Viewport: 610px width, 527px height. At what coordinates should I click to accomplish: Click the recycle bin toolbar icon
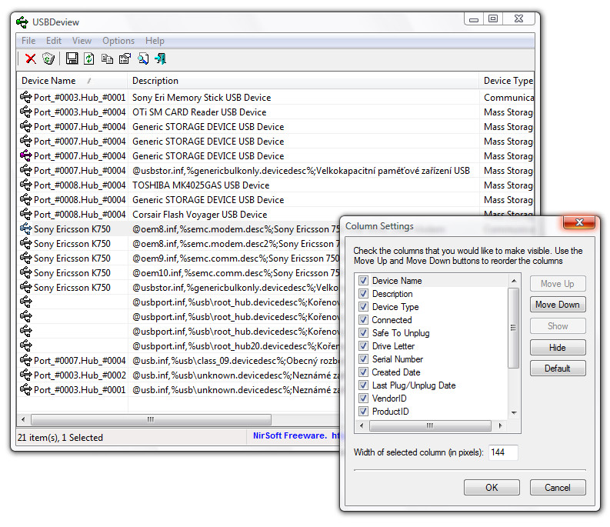[48, 58]
